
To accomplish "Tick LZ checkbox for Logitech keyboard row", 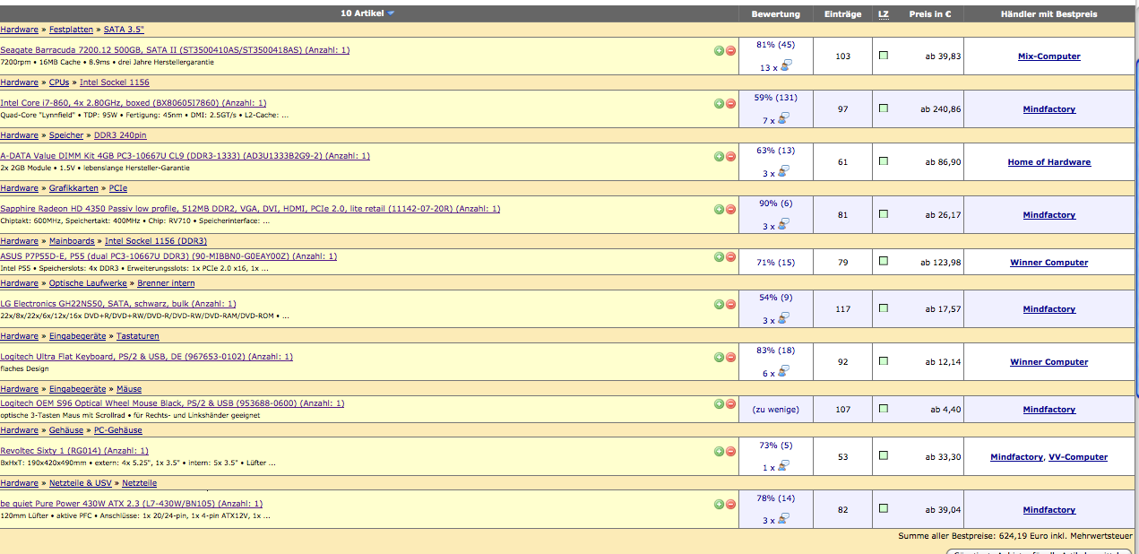I will pos(884,360).
